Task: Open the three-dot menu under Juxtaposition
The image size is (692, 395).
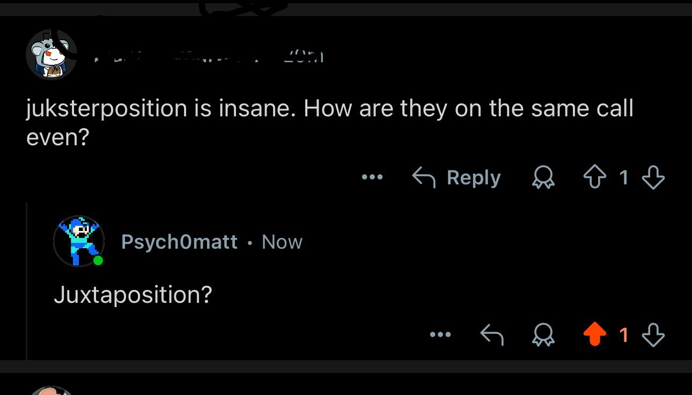Action: pos(441,334)
